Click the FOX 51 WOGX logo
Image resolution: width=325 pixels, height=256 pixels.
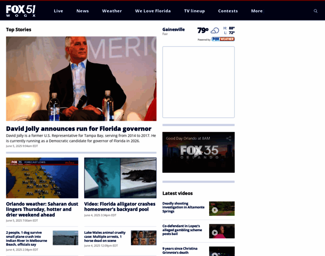(21, 11)
